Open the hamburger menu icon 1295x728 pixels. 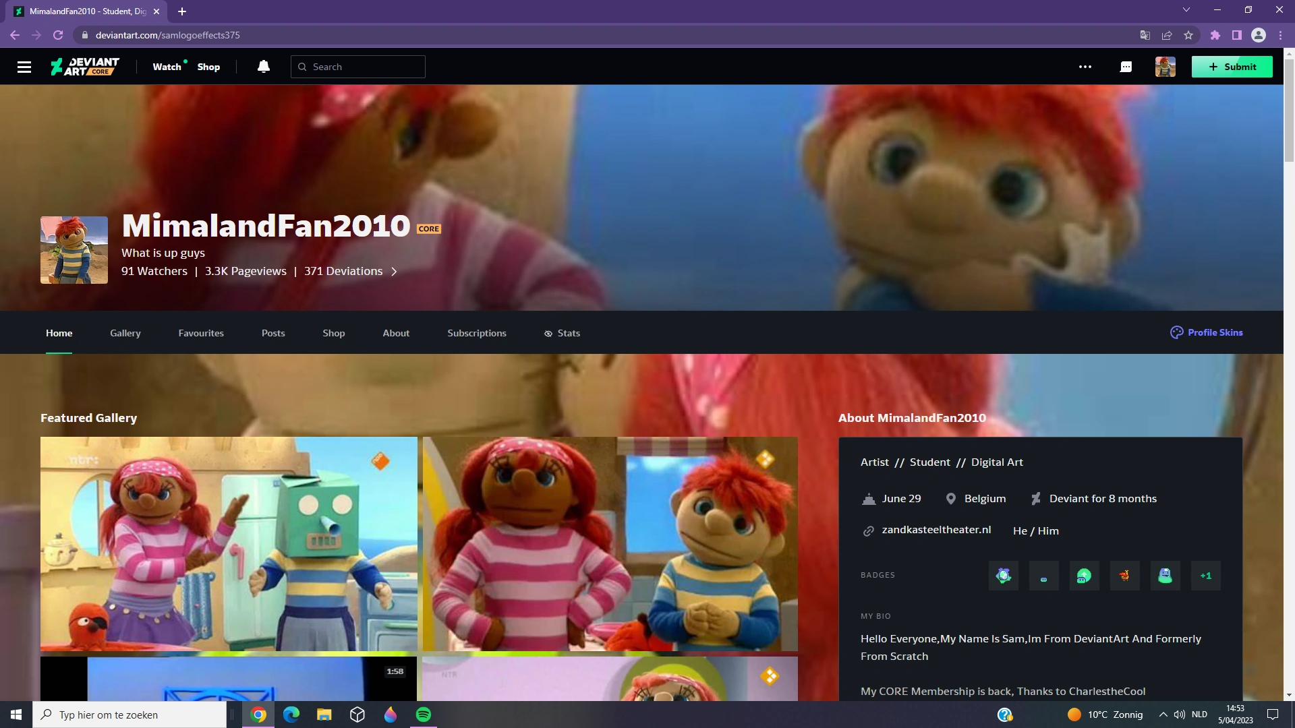pos(25,66)
